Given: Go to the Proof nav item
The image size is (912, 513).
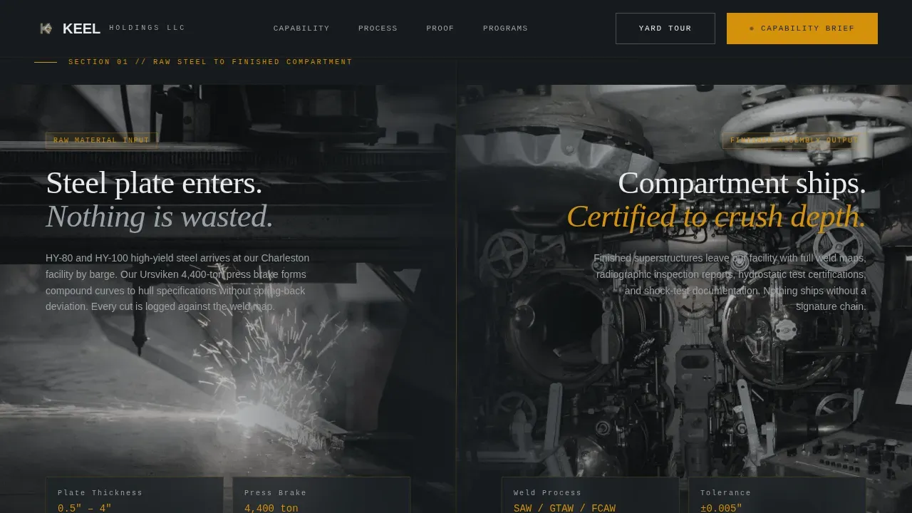Looking at the screenshot, I should [x=440, y=28].
